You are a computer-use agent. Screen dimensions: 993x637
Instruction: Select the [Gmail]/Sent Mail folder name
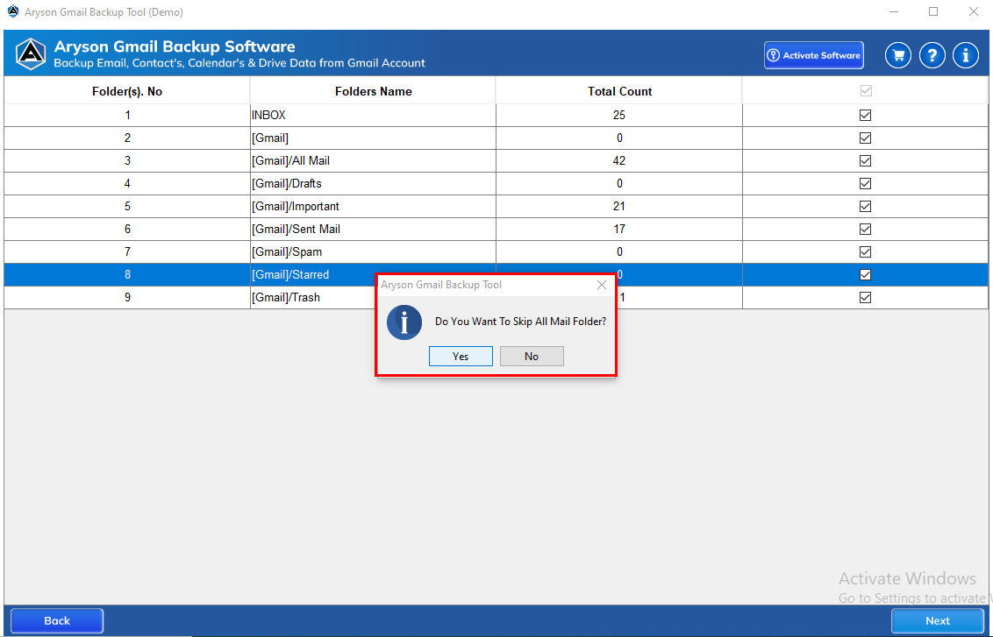296,229
